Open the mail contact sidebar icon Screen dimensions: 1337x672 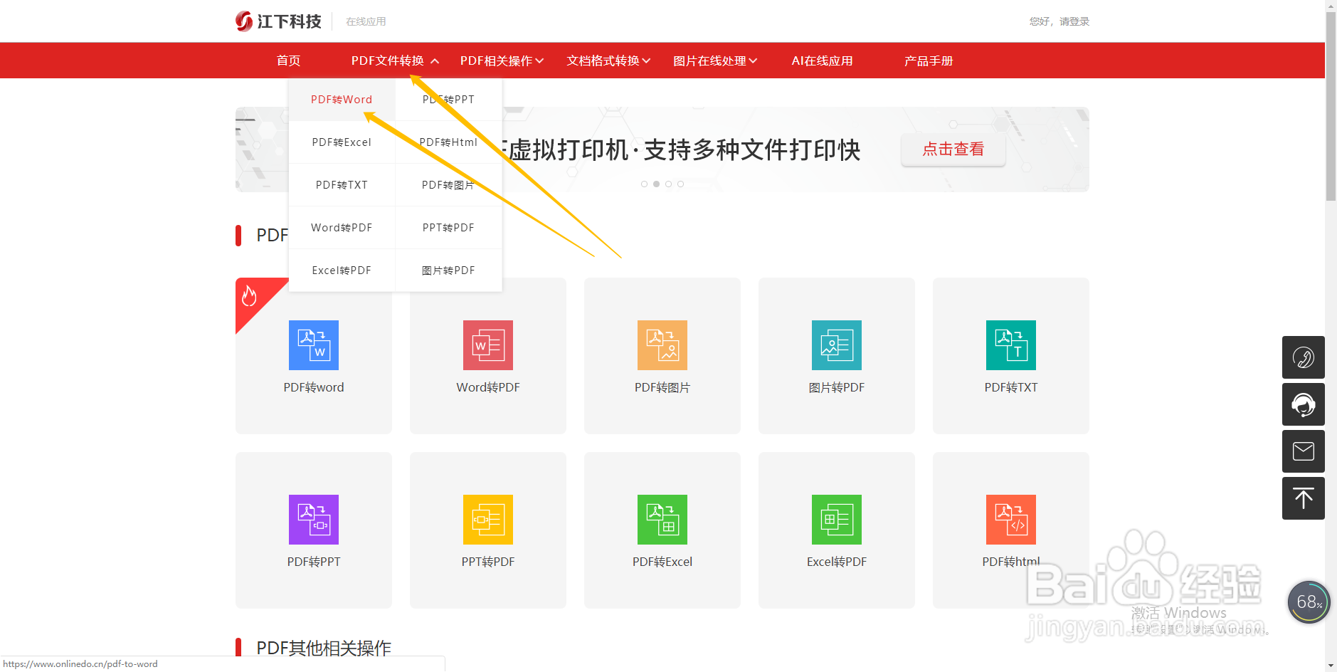pos(1303,451)
